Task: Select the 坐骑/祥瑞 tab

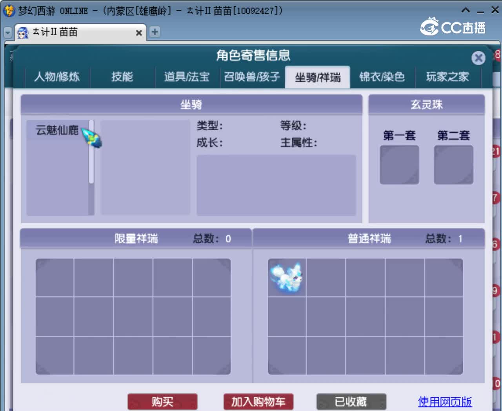Action: coord(317,77)
